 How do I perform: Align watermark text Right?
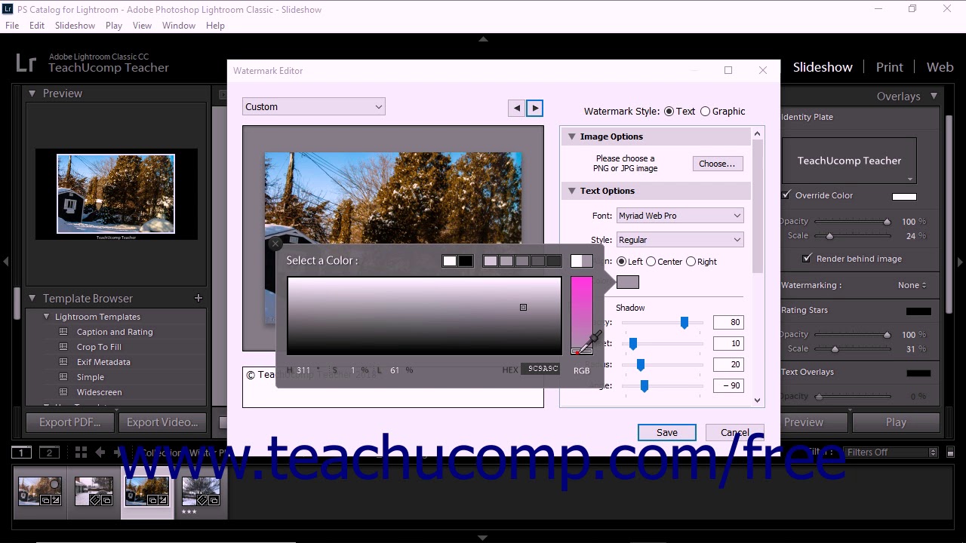[x=691, y=262]
